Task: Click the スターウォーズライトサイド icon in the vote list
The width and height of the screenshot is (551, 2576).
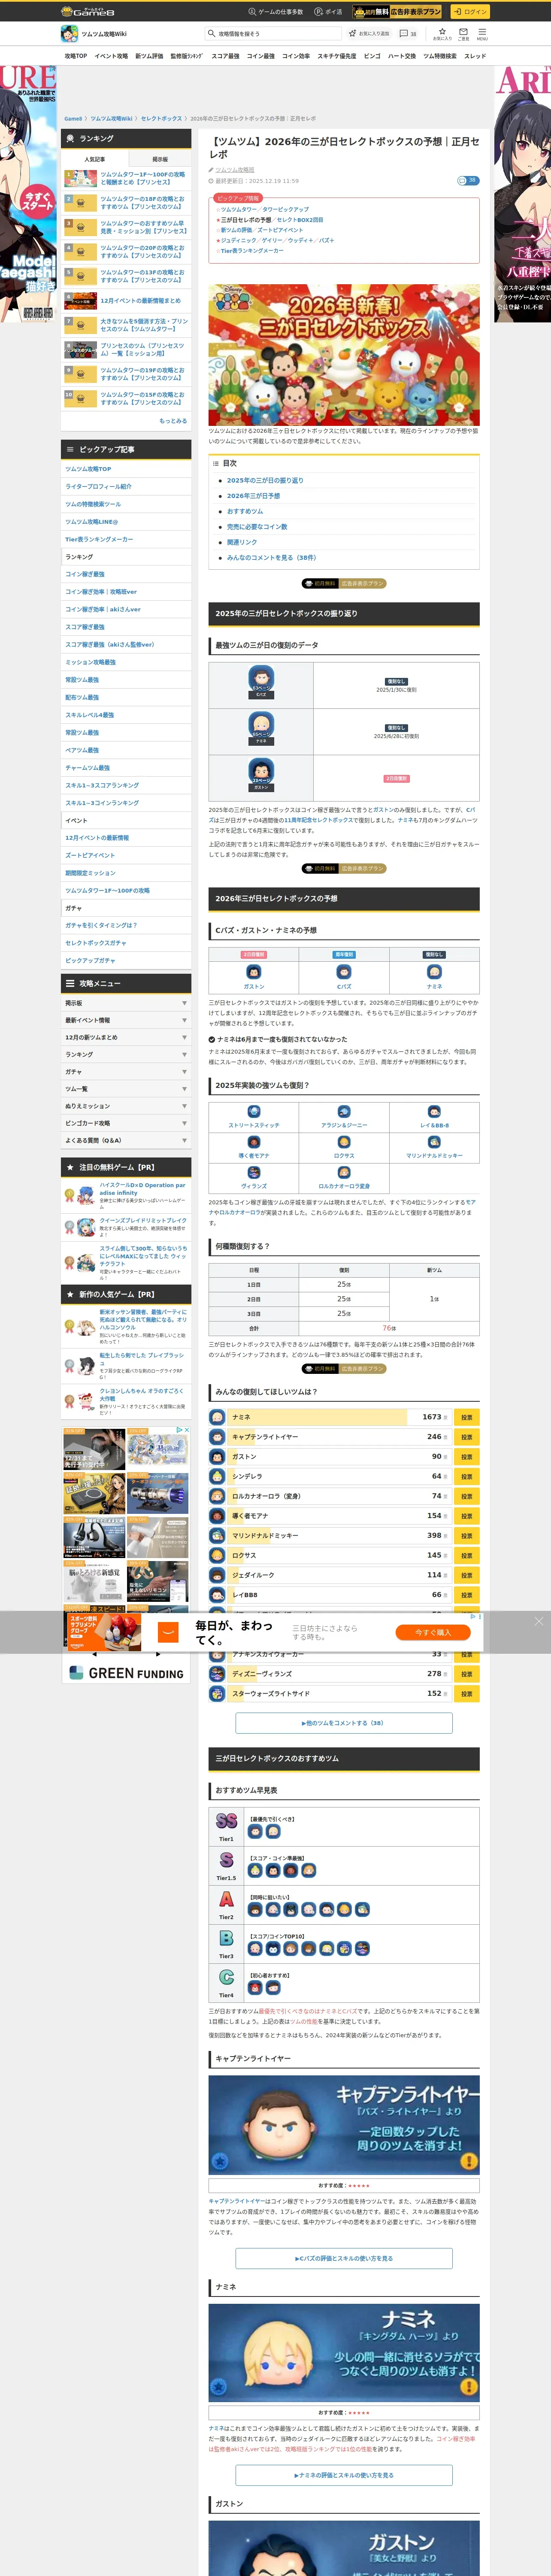Action: (217, 1694)
